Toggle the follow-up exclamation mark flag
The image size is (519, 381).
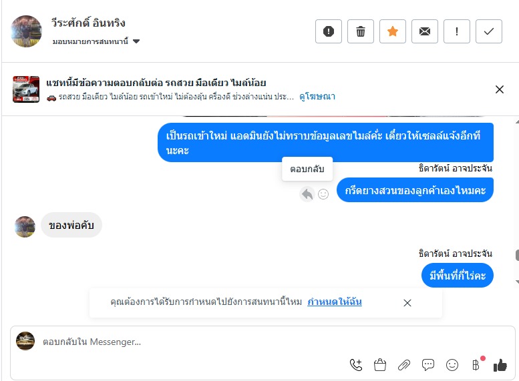tap(457, 31)
